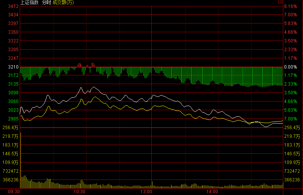Click the 8.16% label on right axis
The image size is (303, 195).
click(290, 6)
